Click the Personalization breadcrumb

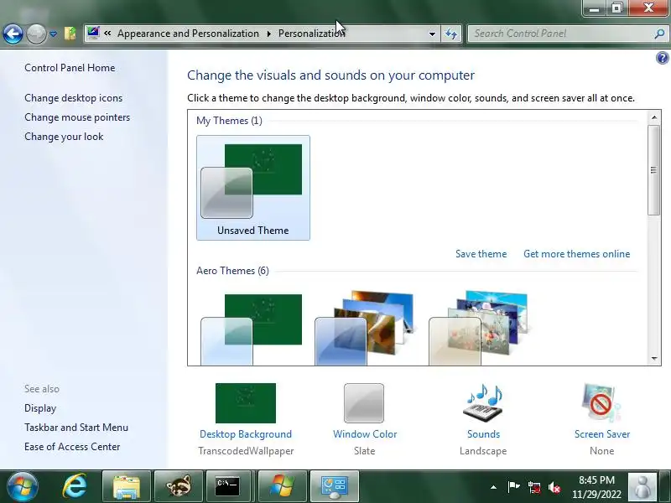pyautogui.click(x=311, y=34)
